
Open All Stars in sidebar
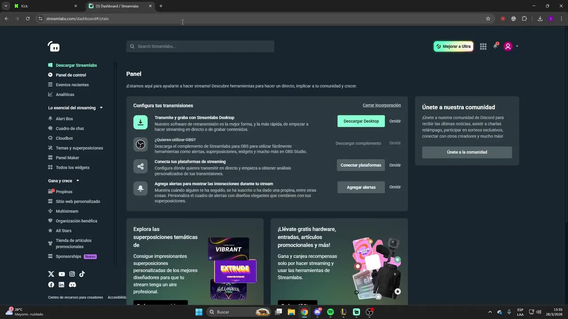[x=59, y=230]
